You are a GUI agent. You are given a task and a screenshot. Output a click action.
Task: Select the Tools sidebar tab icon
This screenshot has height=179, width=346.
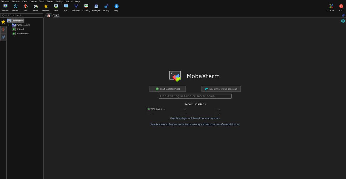click(x=3, y=29)
